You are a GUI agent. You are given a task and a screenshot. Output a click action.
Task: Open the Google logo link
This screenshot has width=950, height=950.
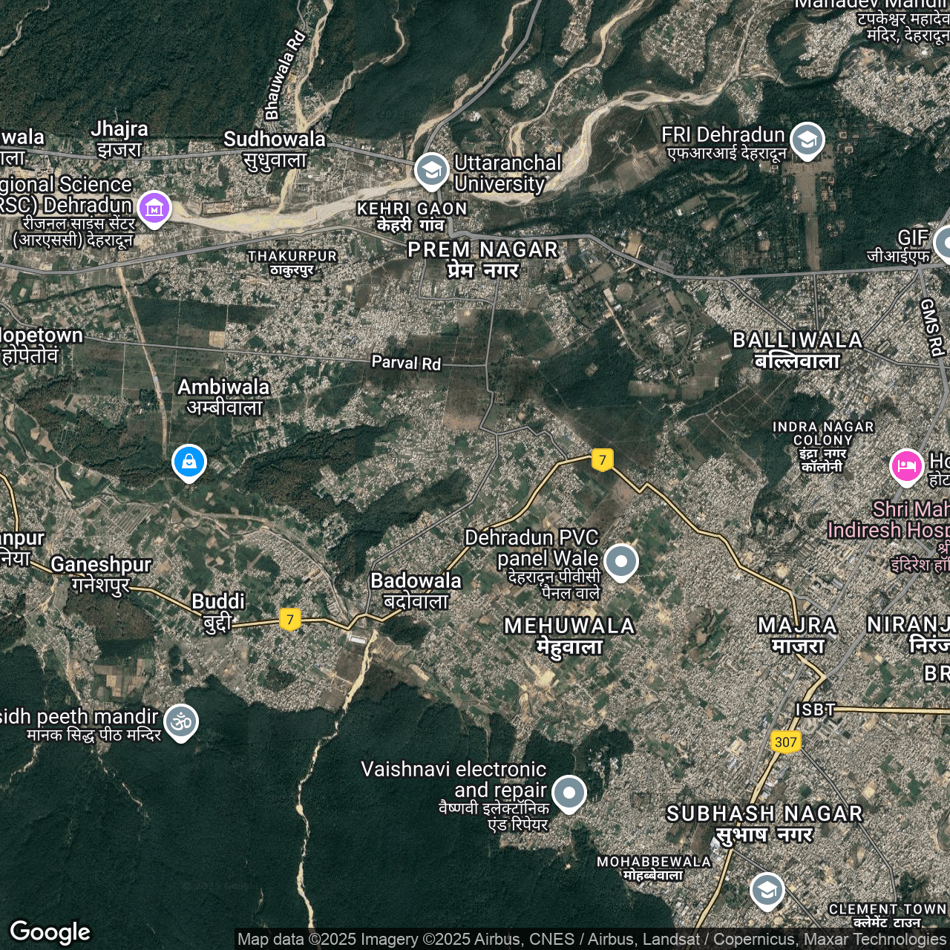pyautogui.click(x=50, y=931)
